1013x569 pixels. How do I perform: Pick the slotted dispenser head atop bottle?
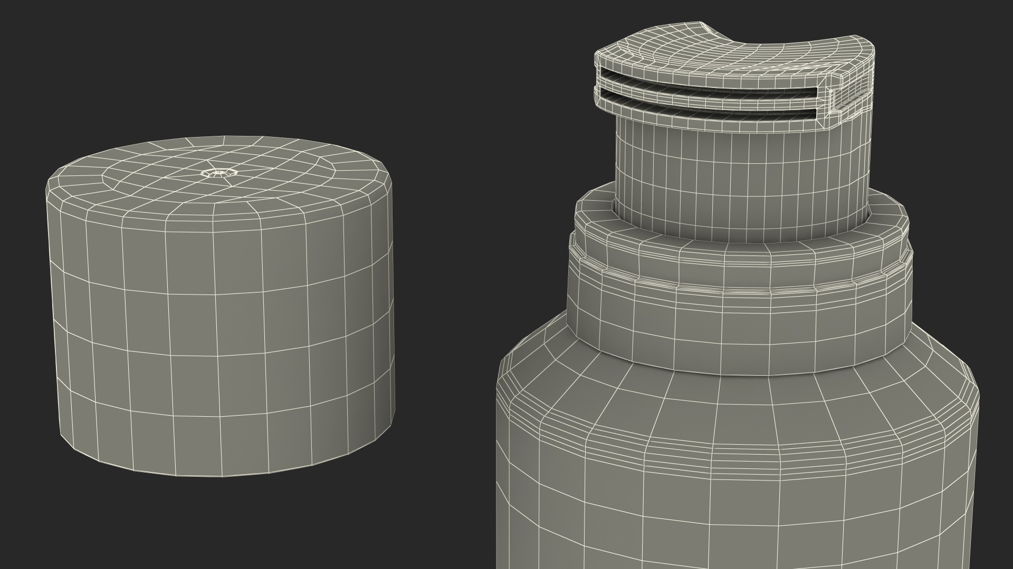[734, 77]
